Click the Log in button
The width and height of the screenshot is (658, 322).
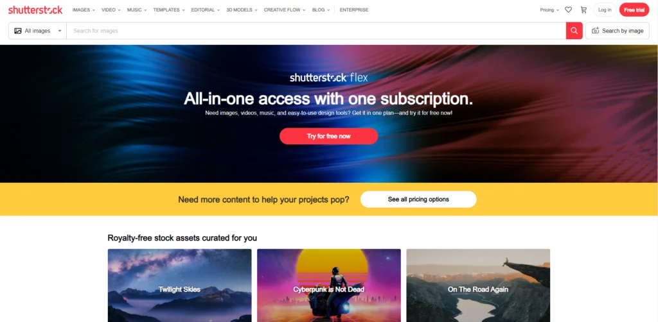(605, 10)
